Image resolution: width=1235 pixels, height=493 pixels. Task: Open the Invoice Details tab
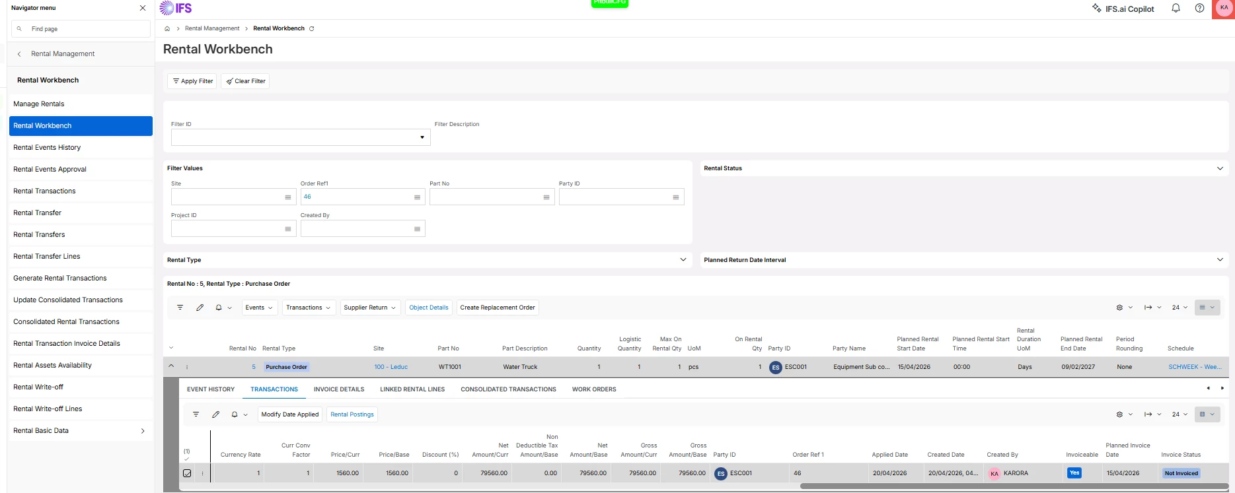click(x=339, y=389)
